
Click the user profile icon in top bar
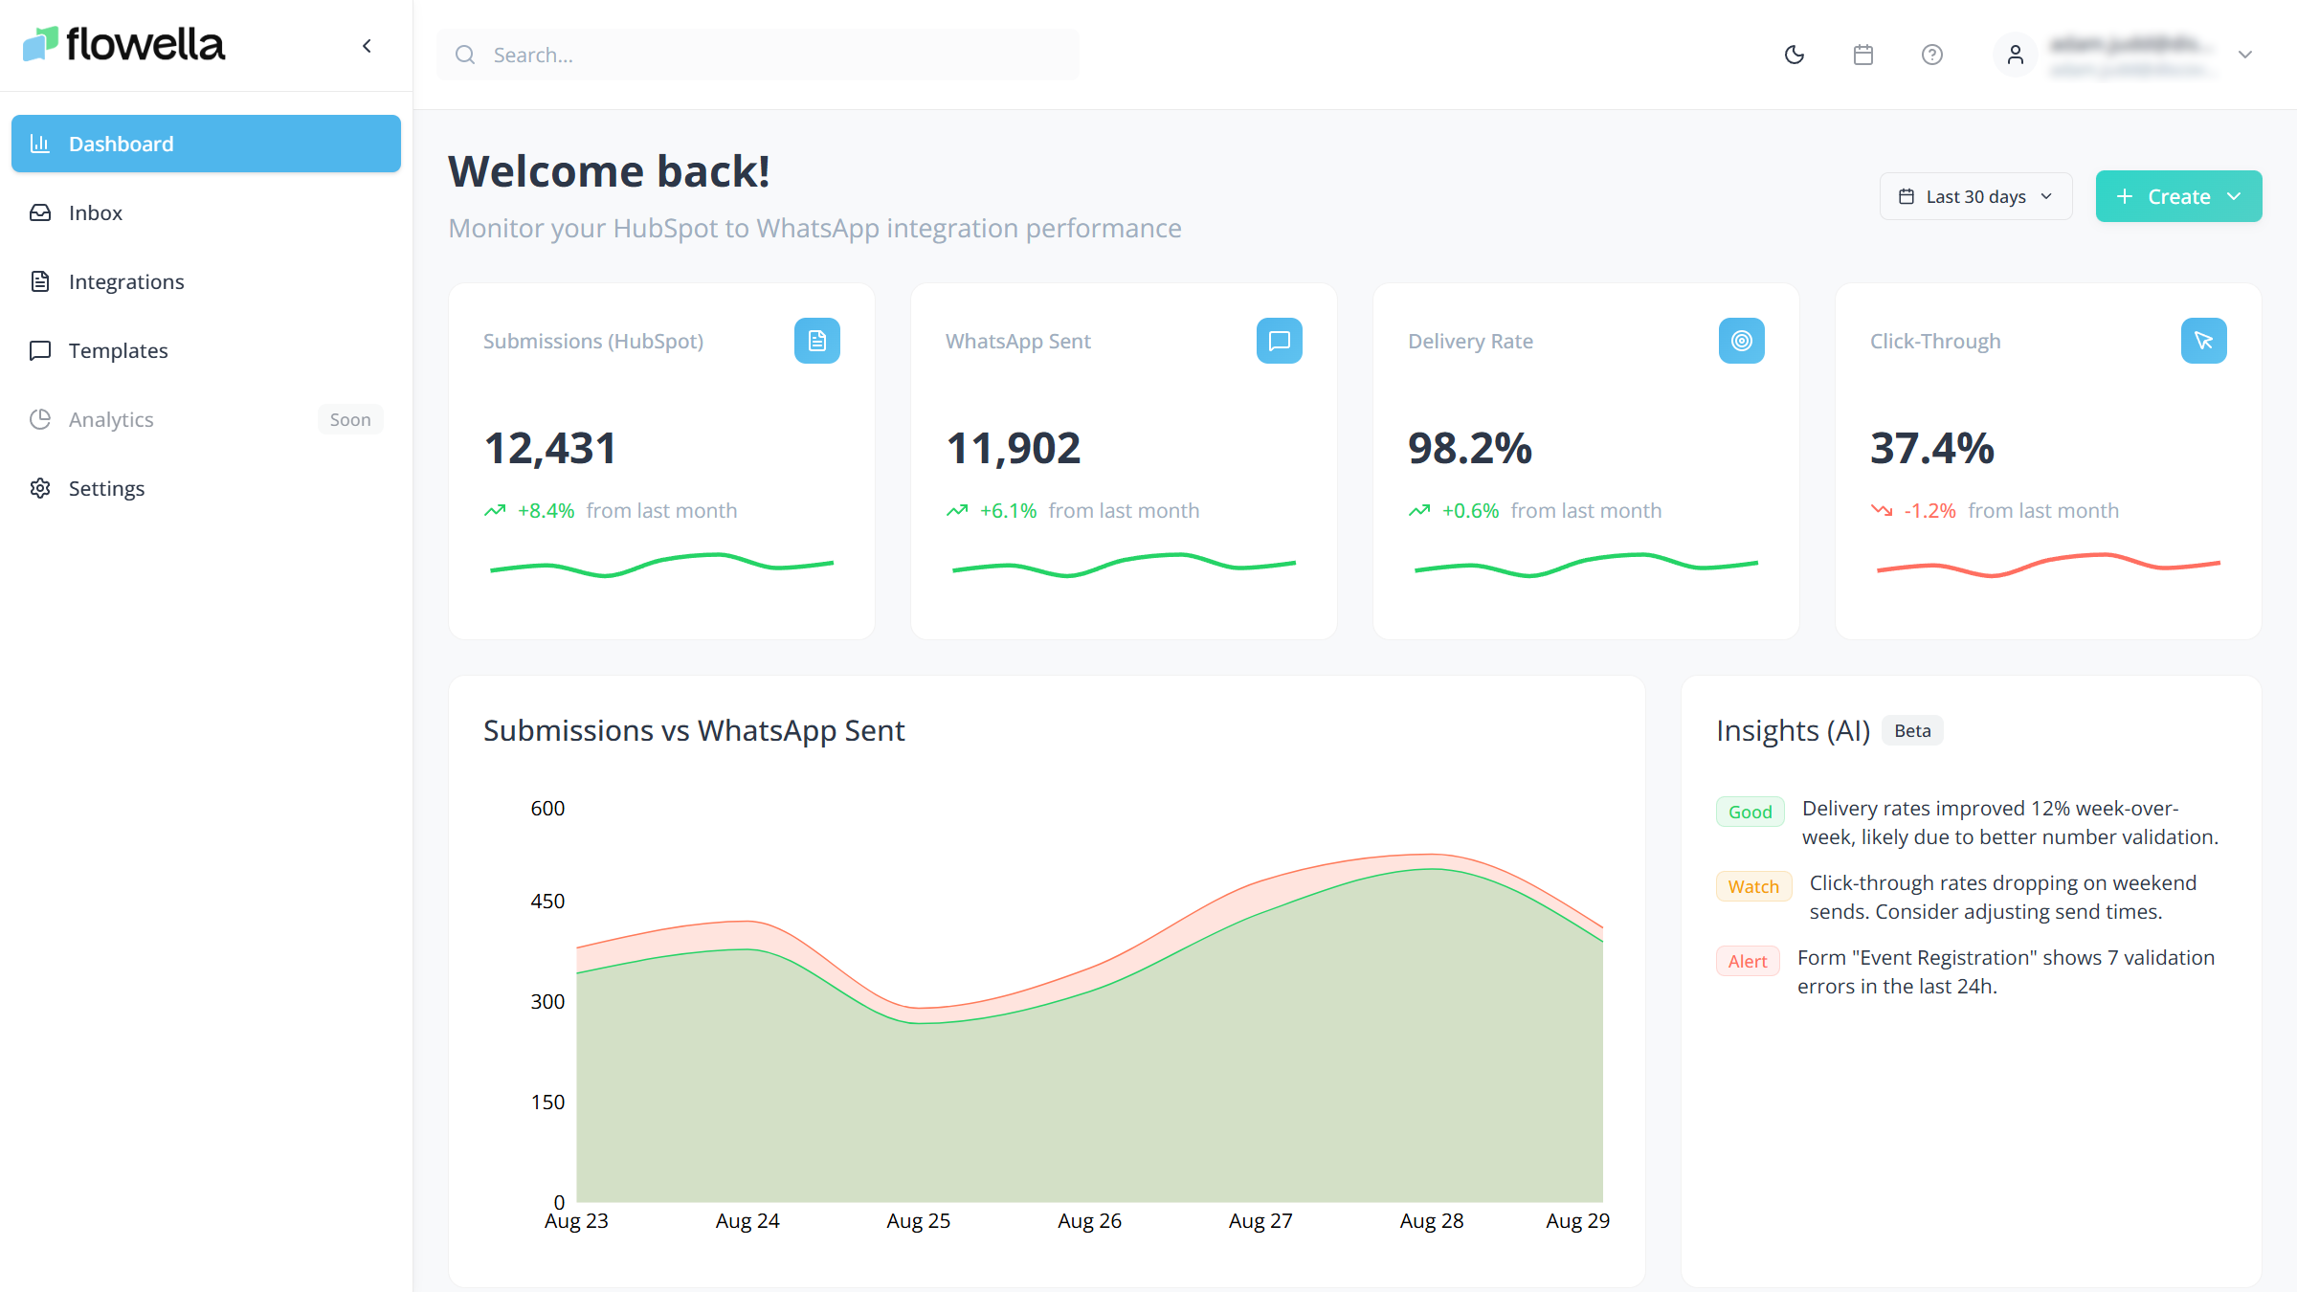coord(2015,55)
